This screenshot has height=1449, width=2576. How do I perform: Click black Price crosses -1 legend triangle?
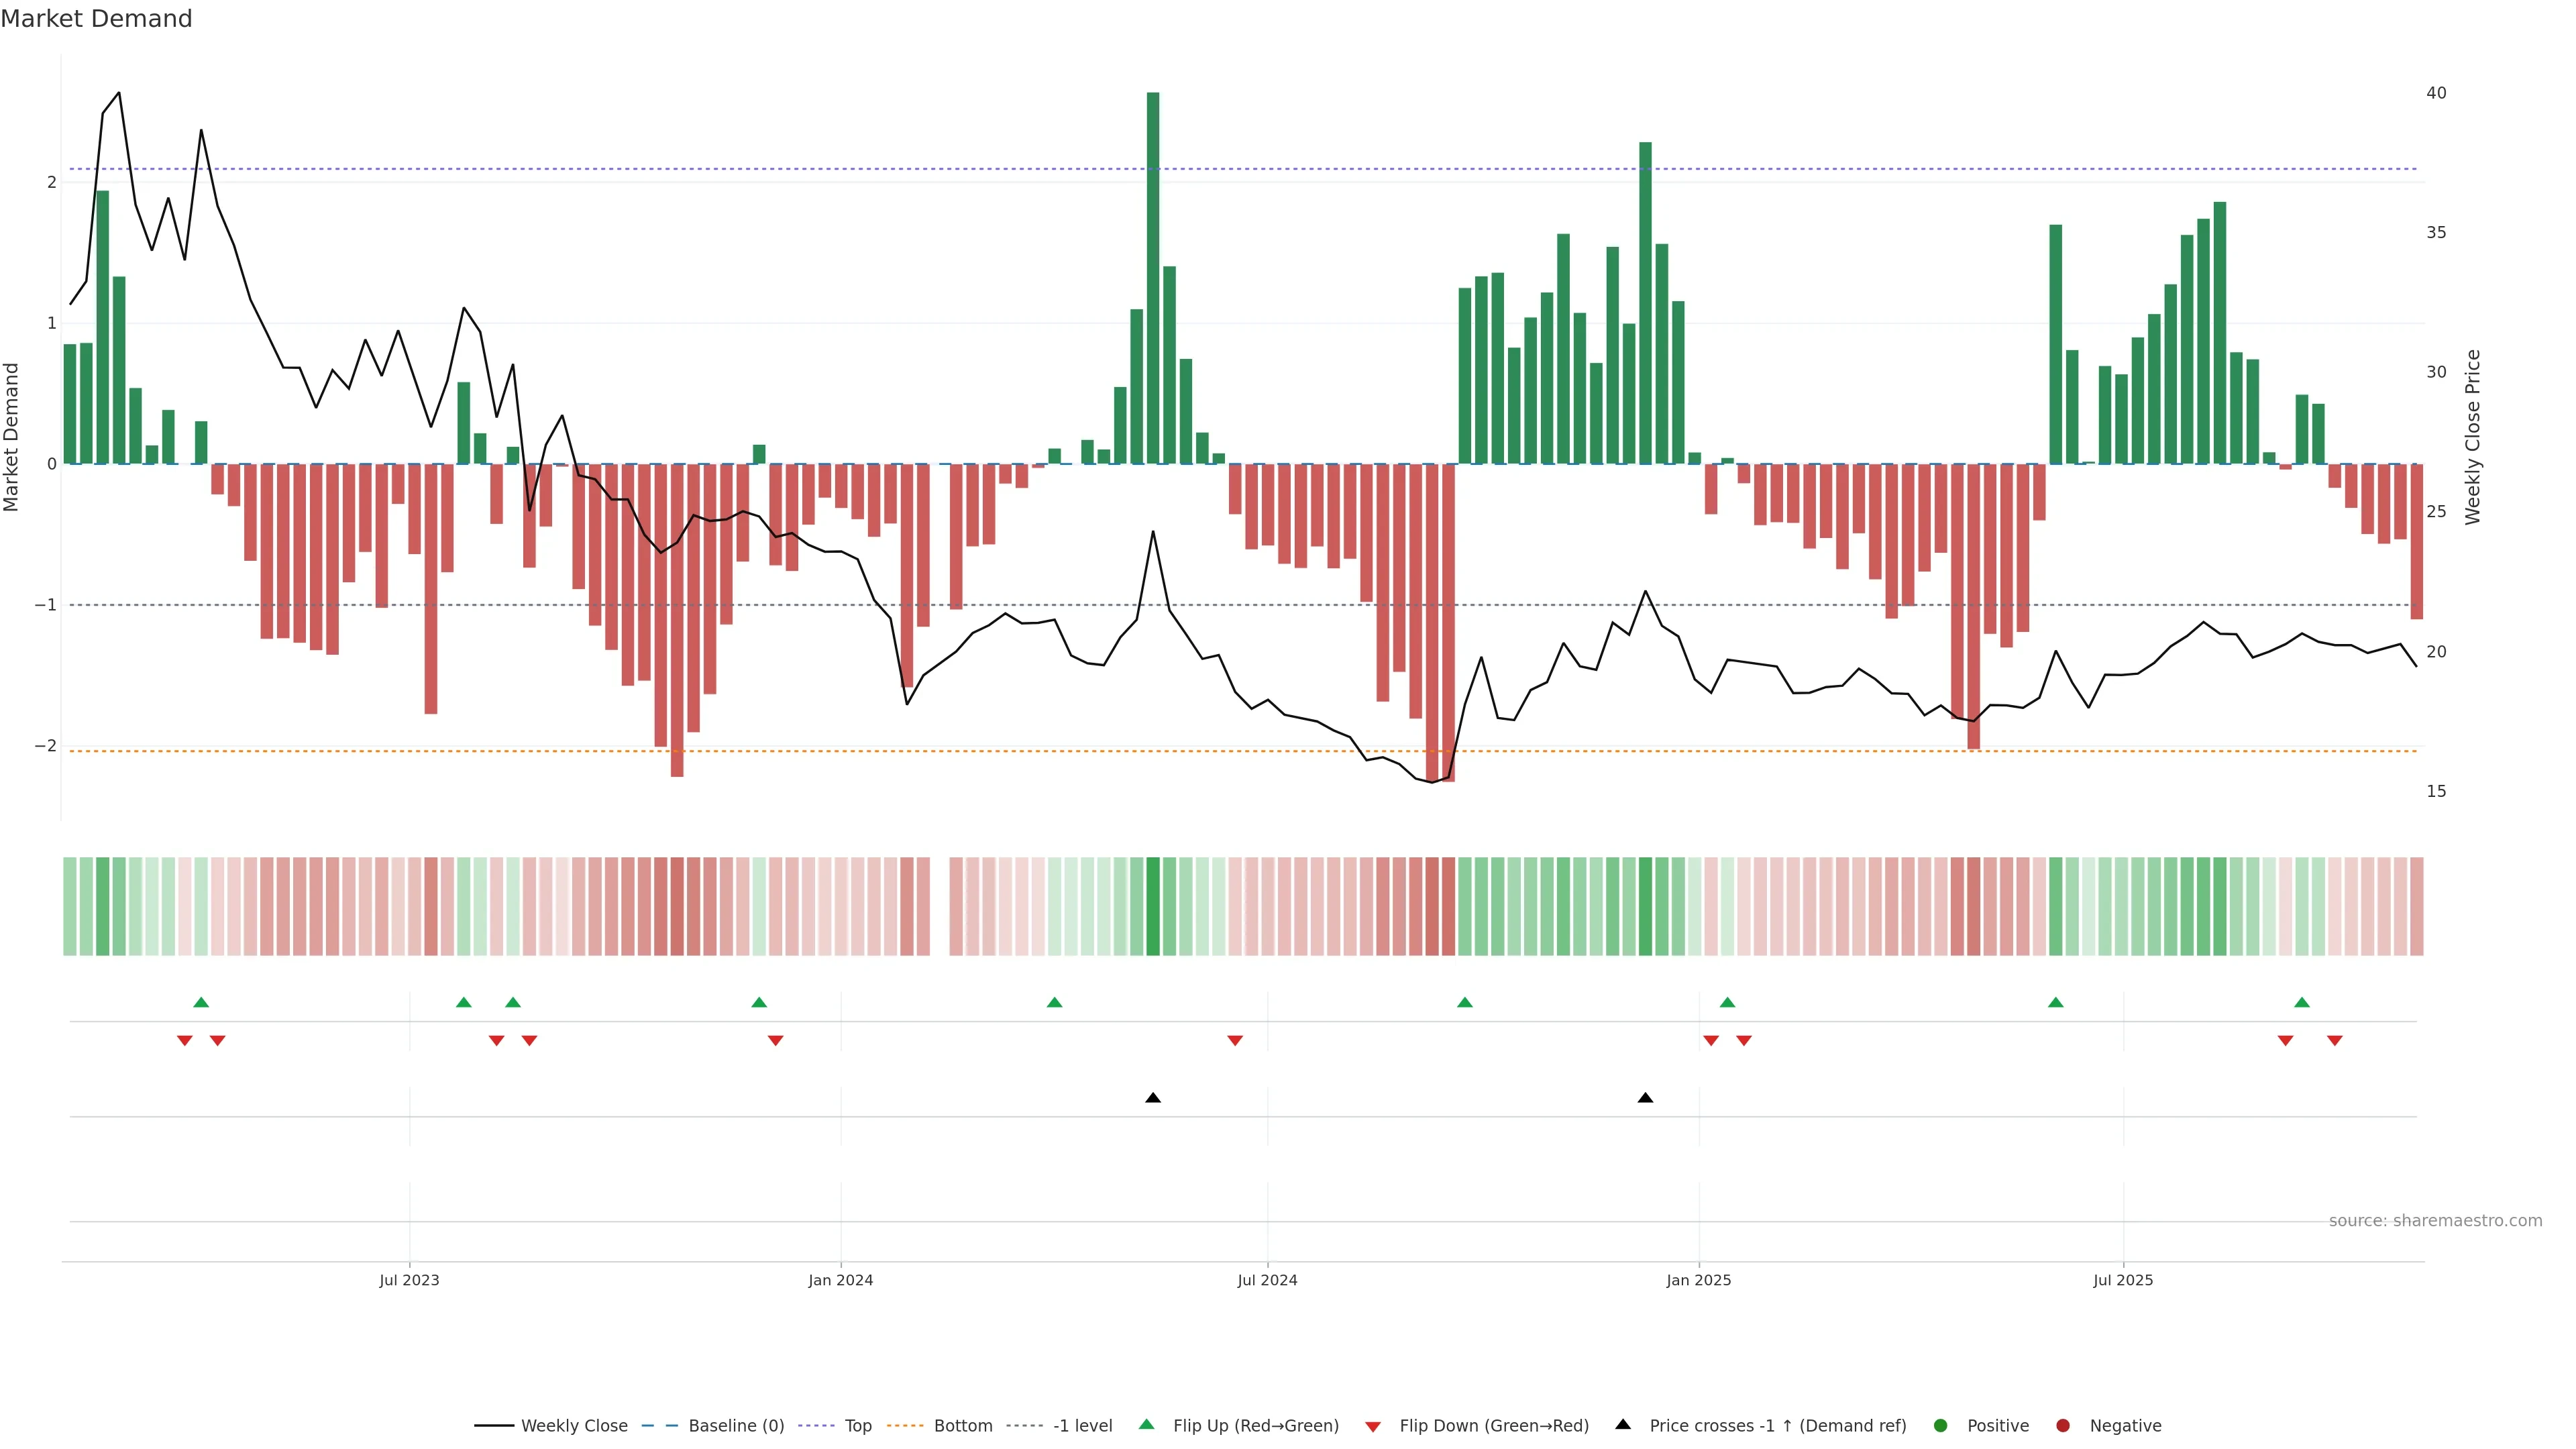(x=1623, y=1425)
